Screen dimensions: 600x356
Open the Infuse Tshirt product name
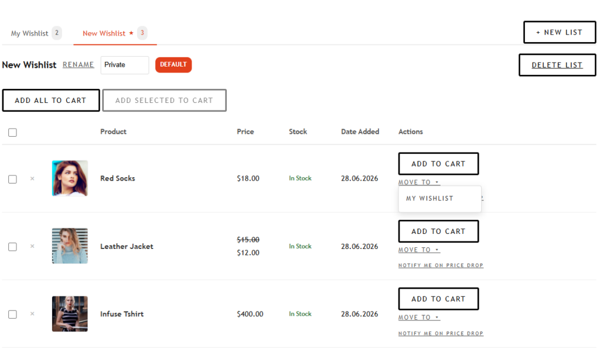click(122, 314)
